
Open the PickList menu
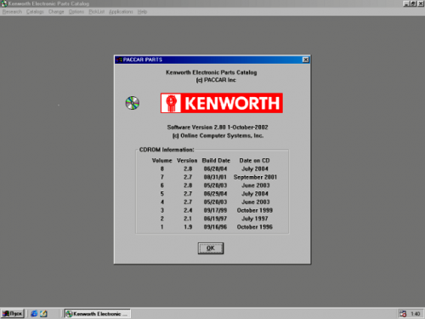point(97,12)
